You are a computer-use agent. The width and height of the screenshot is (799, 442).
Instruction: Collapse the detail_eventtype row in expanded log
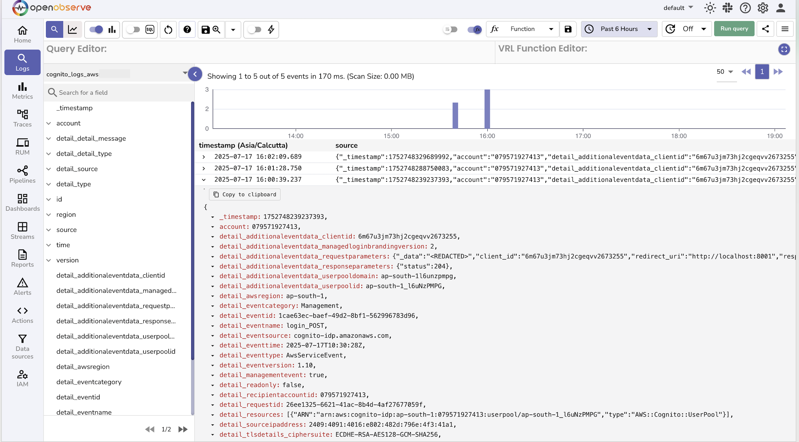213,355
